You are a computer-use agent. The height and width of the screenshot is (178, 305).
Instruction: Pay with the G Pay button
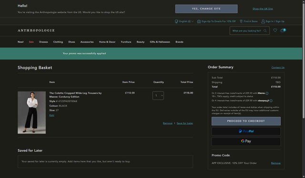coord(246,141)
